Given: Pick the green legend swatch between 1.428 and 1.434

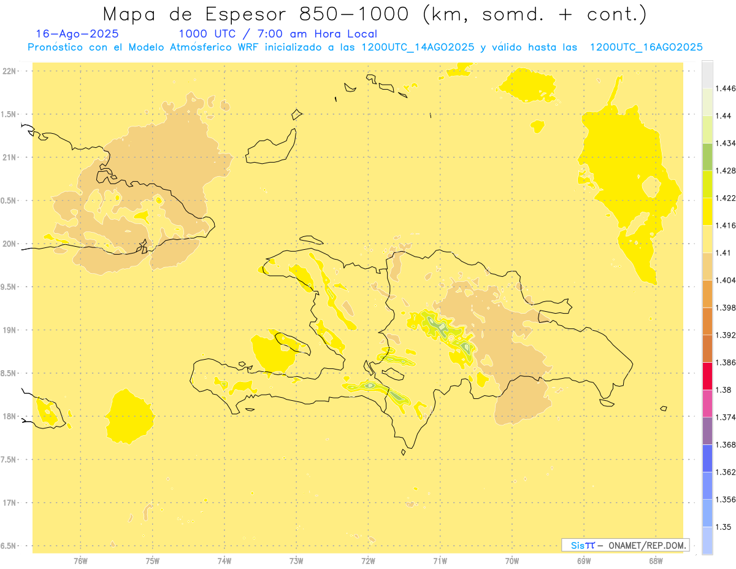Looking at the screenshot, I should click(707, 157).
